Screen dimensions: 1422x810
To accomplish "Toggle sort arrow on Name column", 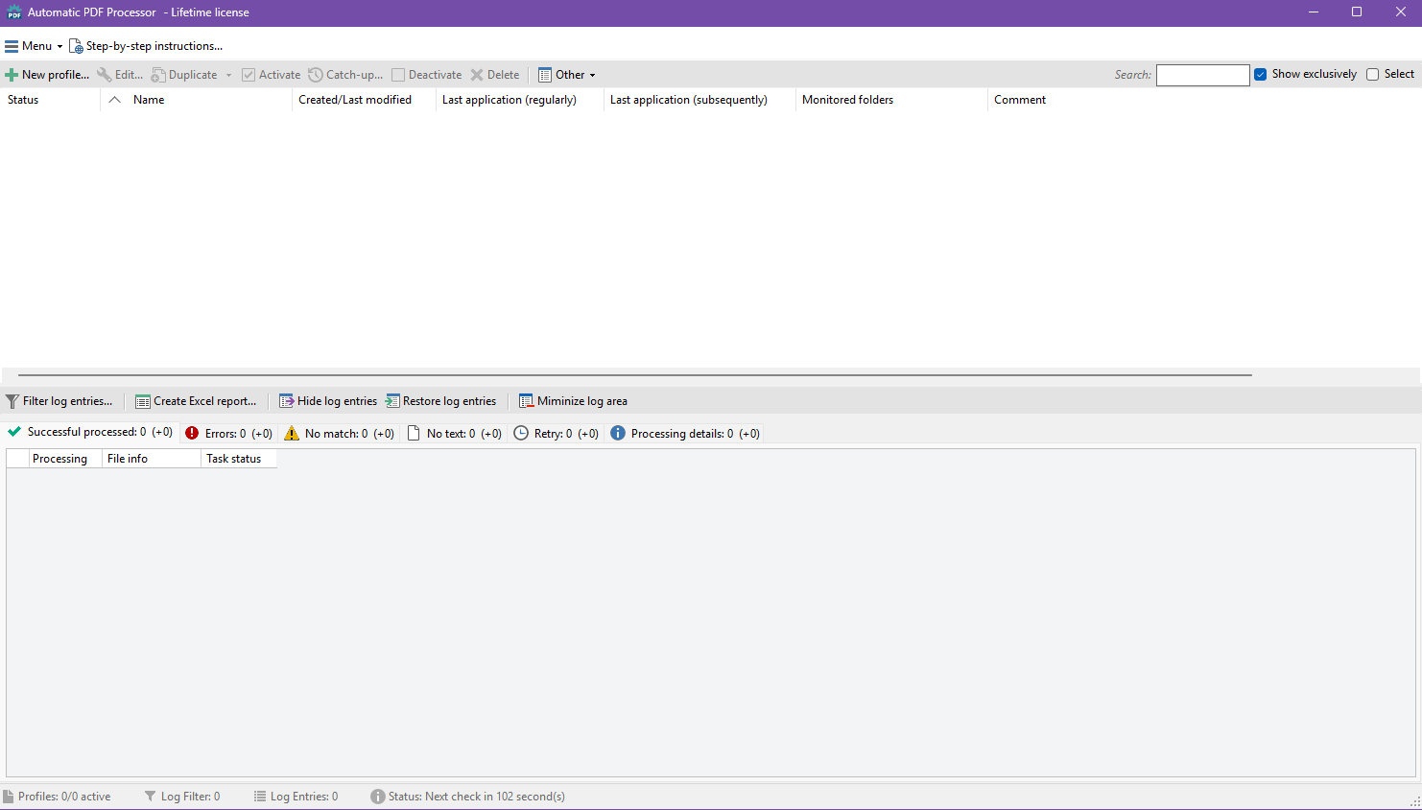I will coord(115,100).
